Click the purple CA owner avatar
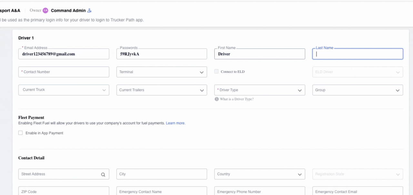This screenshot has height=195, width=413. (x=45, y=10)
